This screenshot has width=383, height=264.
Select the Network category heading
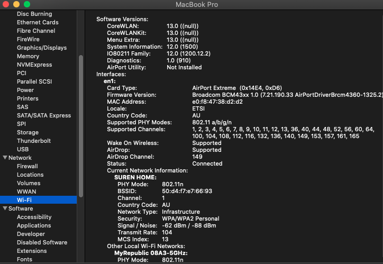coord(20,158)
